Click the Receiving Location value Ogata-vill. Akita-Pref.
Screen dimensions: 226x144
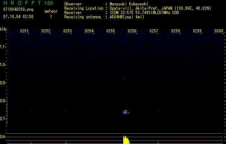(135, 8)
